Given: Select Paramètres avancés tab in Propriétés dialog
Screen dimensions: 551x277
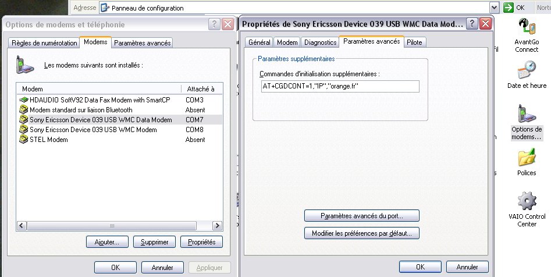Looking at the screenshot, I should (371, 41).
